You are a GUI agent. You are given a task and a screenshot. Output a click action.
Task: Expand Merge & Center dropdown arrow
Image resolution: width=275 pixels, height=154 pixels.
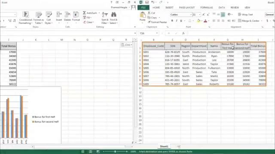(262, 21)
